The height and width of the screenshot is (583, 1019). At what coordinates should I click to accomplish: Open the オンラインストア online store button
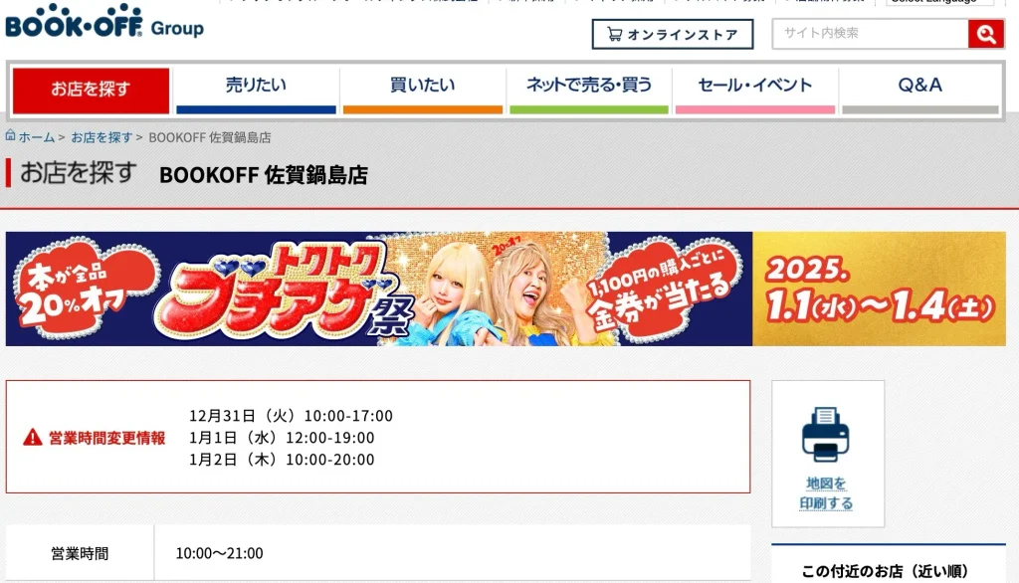click(673, 34)
